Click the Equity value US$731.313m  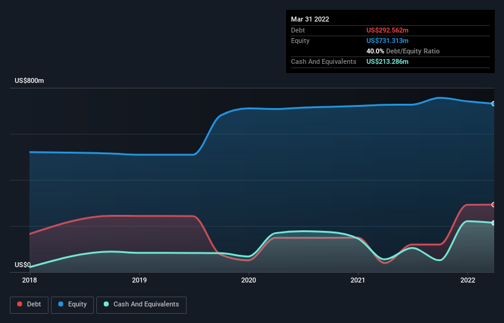[387, 41]
